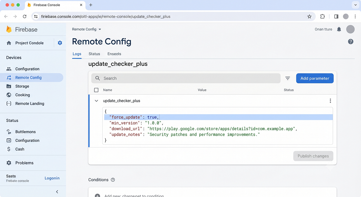Image resolution: width=361 pixels, height=197 pixels.
Task: Click the search magnifier icon
Action: [x=97, y=78]
